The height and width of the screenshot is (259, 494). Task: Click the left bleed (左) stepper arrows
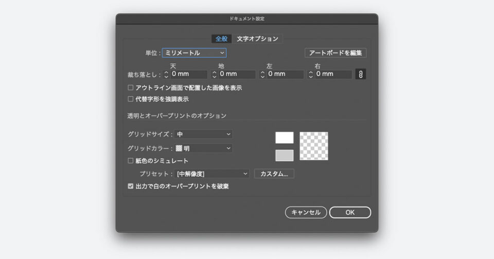click(x=262, y=75)
